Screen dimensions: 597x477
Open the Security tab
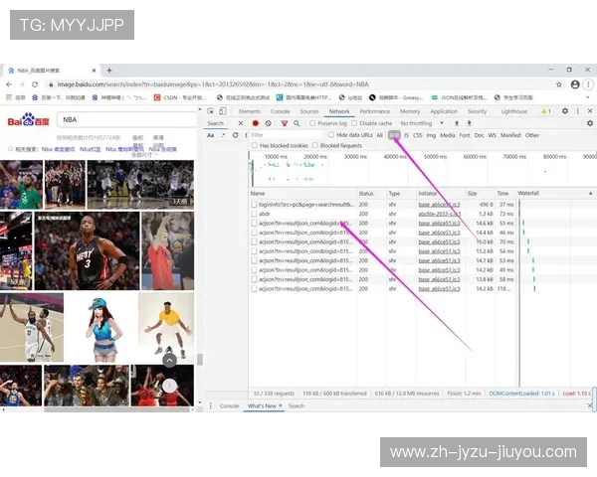[477, 111]
